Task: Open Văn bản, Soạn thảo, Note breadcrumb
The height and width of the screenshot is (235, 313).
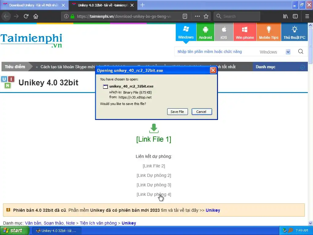Action: point(50,223)
